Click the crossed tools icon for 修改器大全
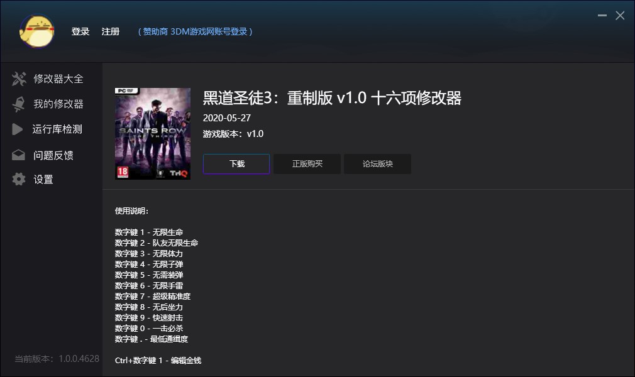 click(19, 79)
